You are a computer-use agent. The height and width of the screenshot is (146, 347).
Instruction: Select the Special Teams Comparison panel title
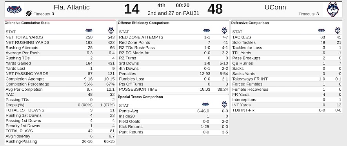pyautogui.click(x=140, y=97)
